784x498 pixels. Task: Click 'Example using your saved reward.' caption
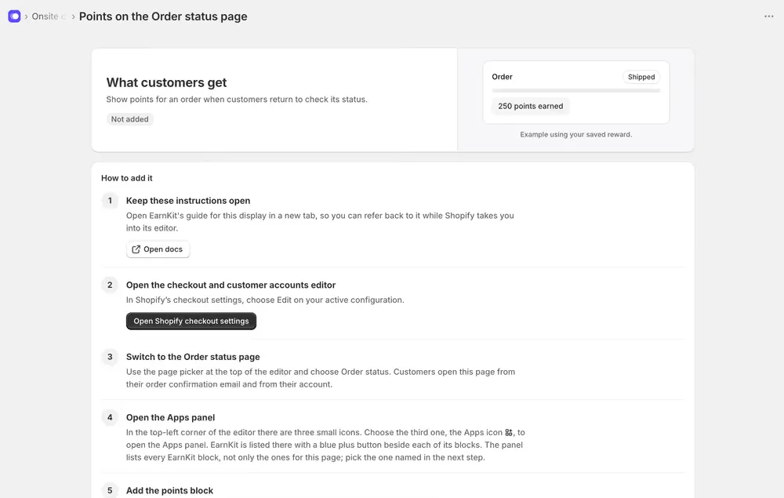pyautogui.click(x=576, y=135)
